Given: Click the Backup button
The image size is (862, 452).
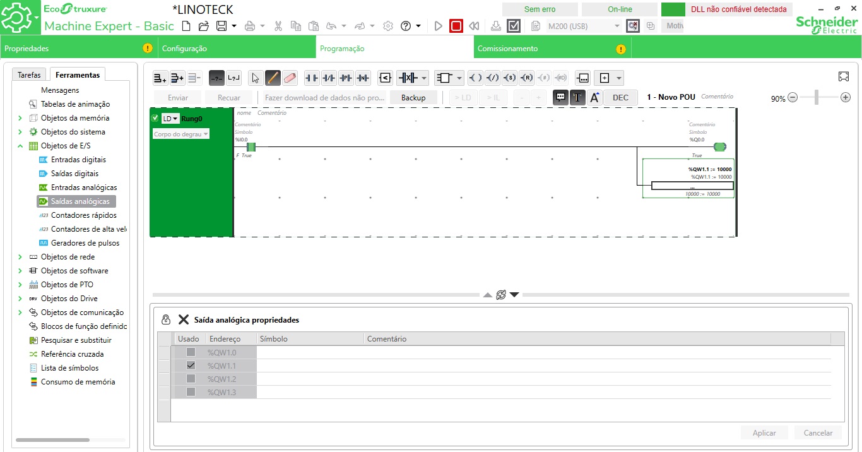Looking at the screenshot, I should [x=413, y=97].
